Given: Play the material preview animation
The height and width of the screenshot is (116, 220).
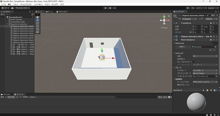Looking at the screenshot, I should 203,90.
